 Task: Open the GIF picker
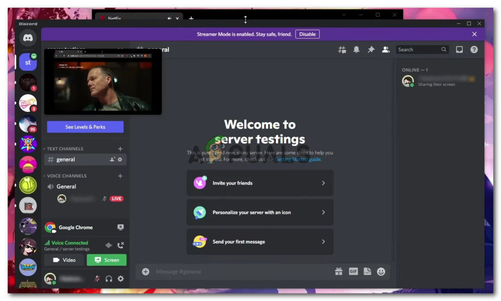(x=353, y=271)
